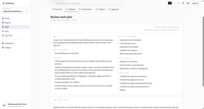Click the Deployment dan infrastruktur item
The image size is (204, 109).
(131, 40)
